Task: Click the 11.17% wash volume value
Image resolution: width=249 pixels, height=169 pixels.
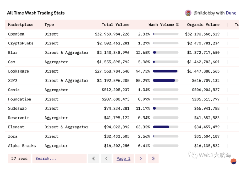Action: pyautogui.click(x=143, y=108)
